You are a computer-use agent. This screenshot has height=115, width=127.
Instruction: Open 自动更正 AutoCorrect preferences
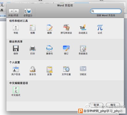pyautogui.click(x=83, y=27)
